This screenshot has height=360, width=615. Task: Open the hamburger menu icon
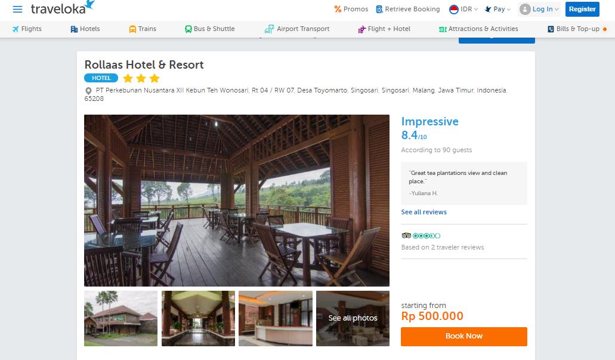[x=17, y=10]
